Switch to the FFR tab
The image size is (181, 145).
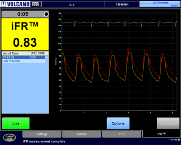[122, 134]
